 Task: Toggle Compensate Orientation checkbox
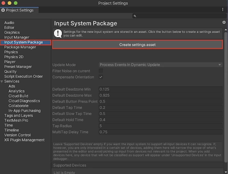[x=101, y=77]
